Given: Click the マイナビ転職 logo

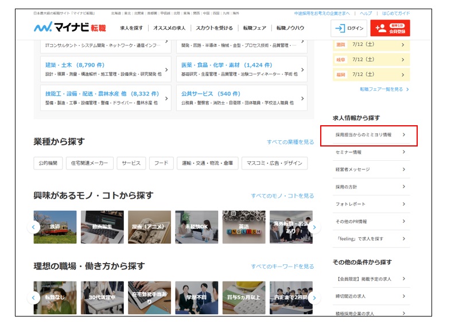Looking at the screenshot, I should tap(70, 28).
